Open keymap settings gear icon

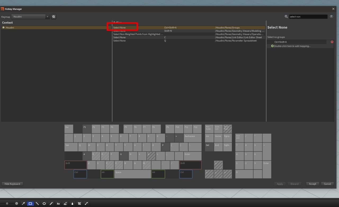[x=53, y=17]
